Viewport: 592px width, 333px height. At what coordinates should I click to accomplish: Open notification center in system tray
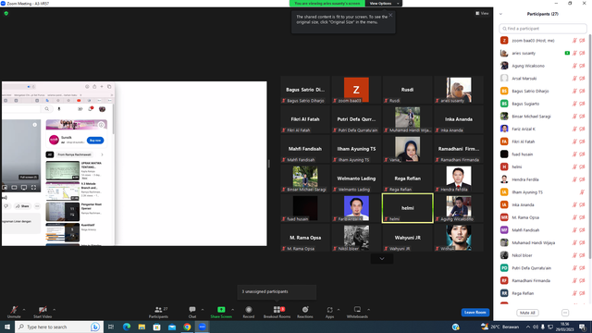click(582, 327)
